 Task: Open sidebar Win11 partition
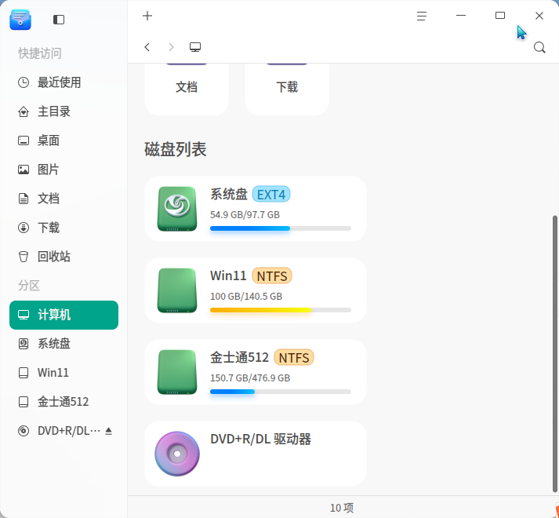[x=64, y=373]
